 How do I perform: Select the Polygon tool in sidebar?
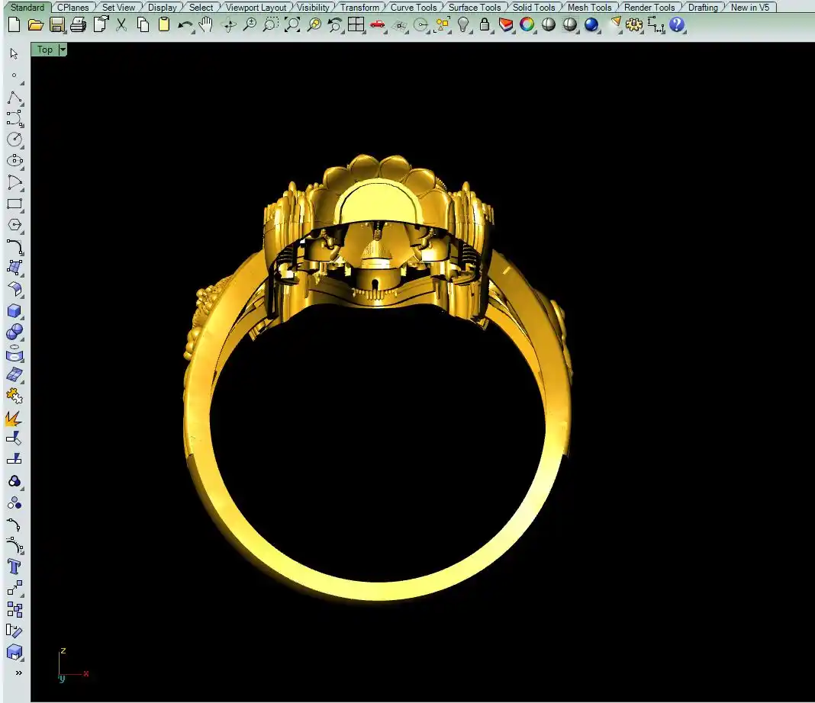(x=14, y=226)
